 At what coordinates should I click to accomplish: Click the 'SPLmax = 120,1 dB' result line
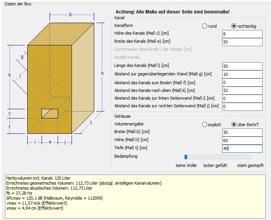(55, 198)
